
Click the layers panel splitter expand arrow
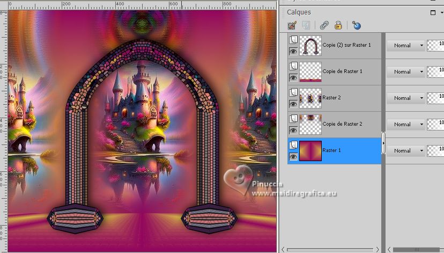tap(383, 143)
